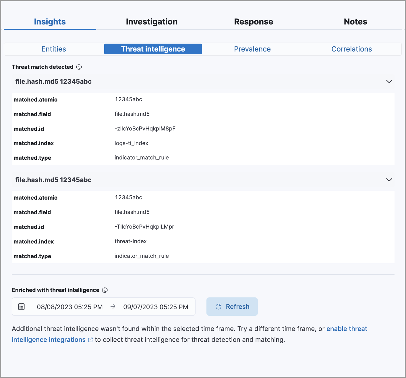This screenshot has width=406, height=378.
Task: Open info tooltip for Threat match detected
Action: (79, 67)
